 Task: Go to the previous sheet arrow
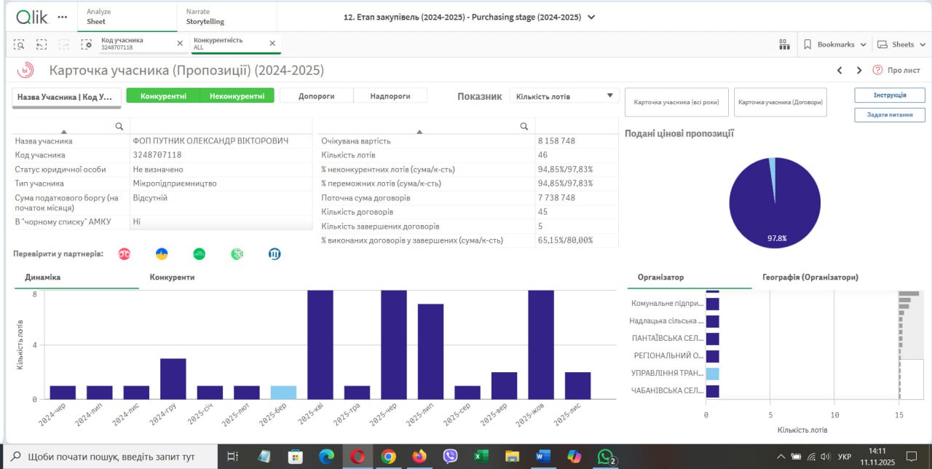coord(840,71)
